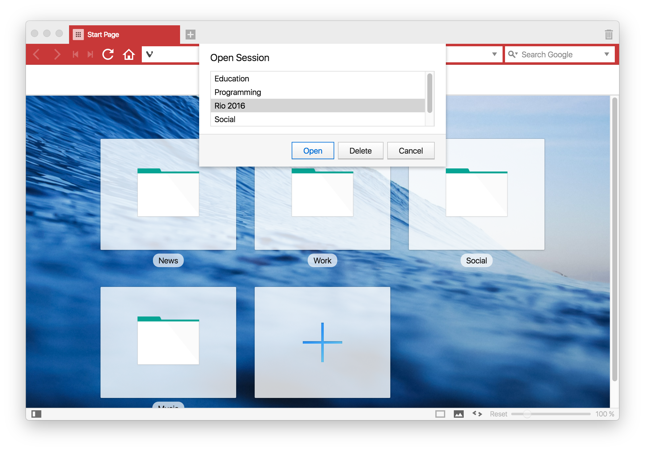Click the session list scrollbar

[x=430, y=93]
